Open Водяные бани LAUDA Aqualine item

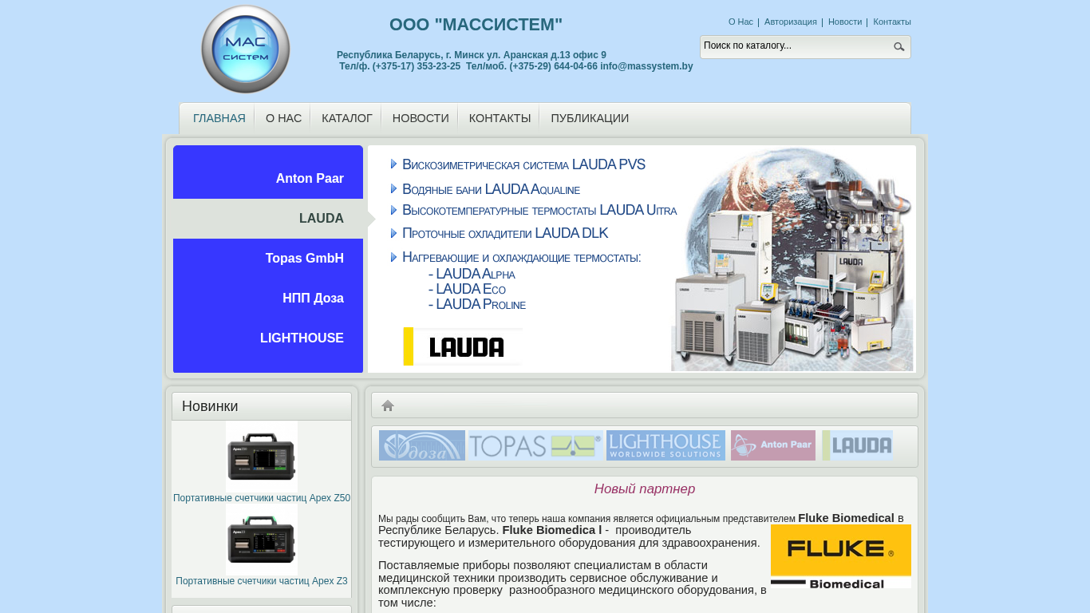(x=491, y=189)
